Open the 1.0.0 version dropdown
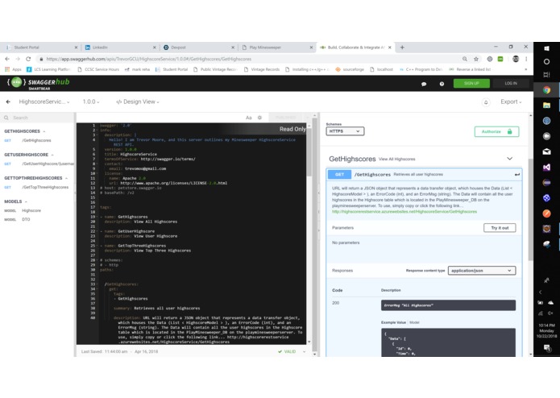 (x=91, y=102)
